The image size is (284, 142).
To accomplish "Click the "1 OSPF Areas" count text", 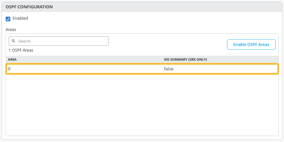I will [21, 50].
